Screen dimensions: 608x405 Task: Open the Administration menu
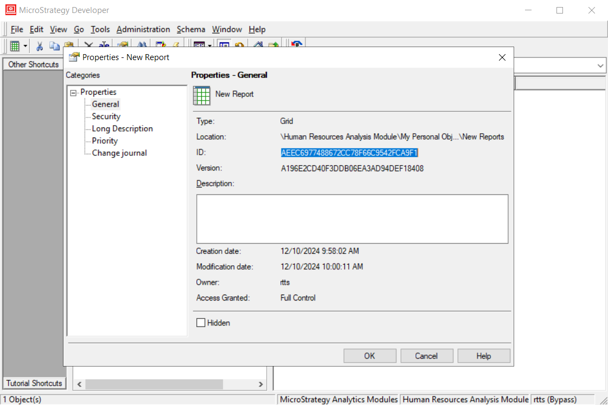[x=143, y=29]
